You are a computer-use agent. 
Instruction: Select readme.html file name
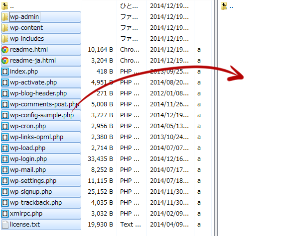pyautogui.click(x=29, y=50)
